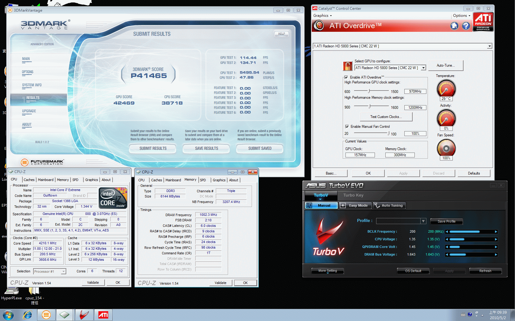Open 3DMark Vantage taskbar icon
The image size is (515, 321).
(46, 315)
